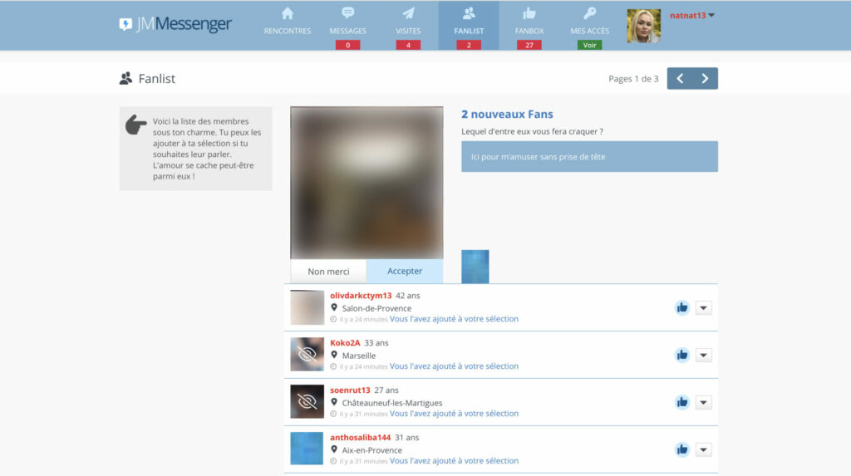Expand options dropdown for Koko2A
The height and width of the screenshot is (476, 851).
click(x=703, y=355)
